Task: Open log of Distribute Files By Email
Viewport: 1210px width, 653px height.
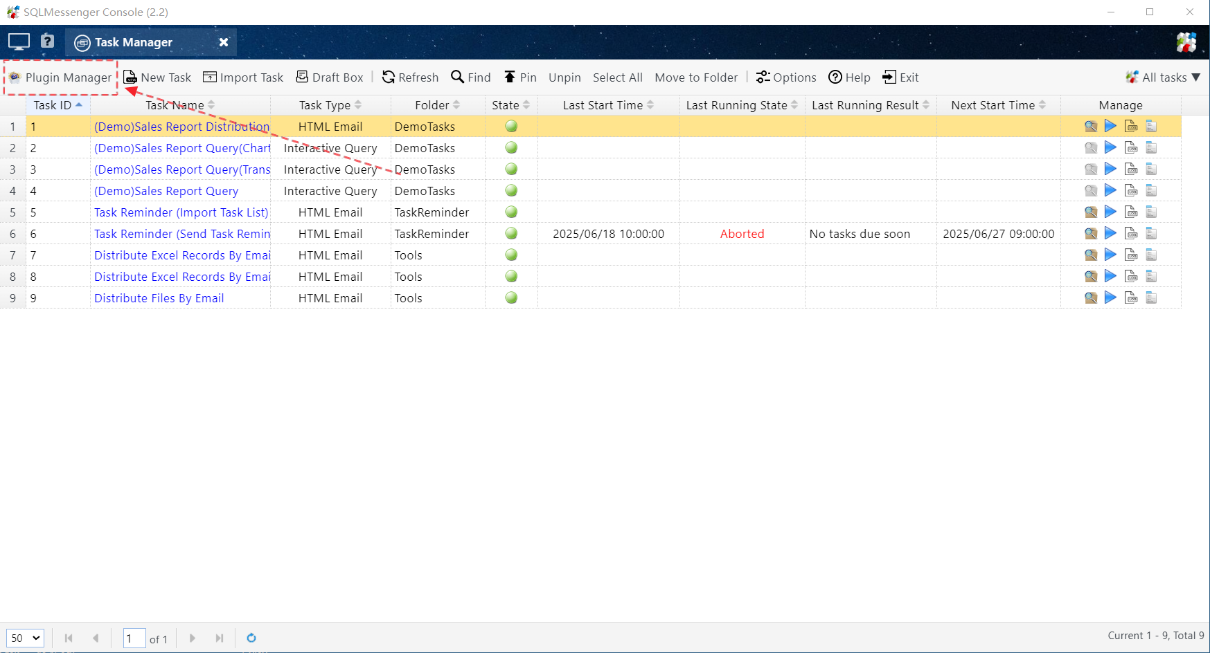Action: tap(1131, 297)
